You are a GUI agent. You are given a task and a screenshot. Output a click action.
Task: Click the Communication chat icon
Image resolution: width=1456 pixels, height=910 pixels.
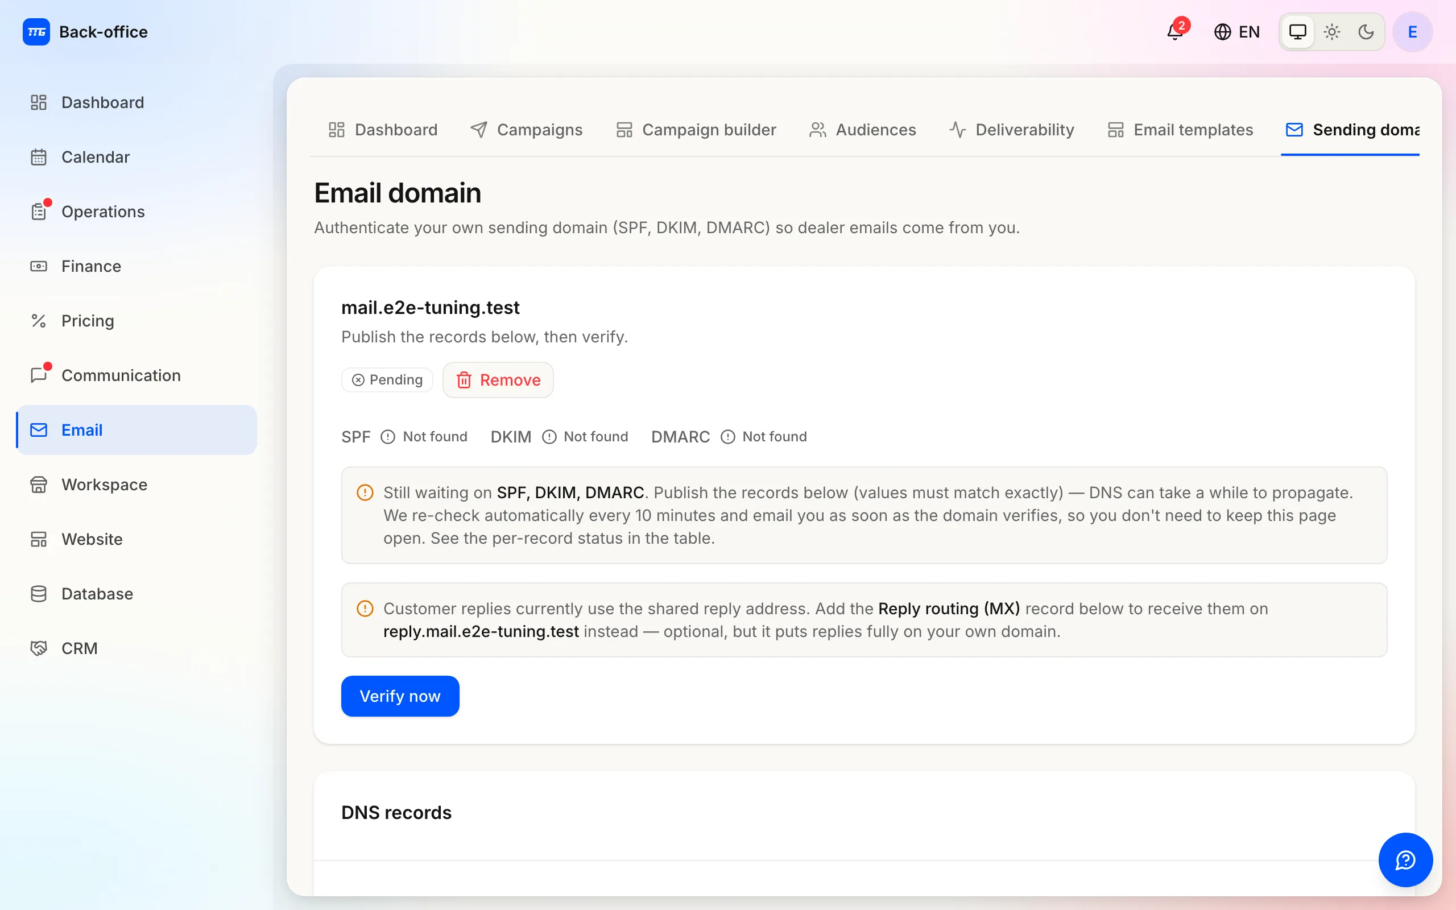39,375
